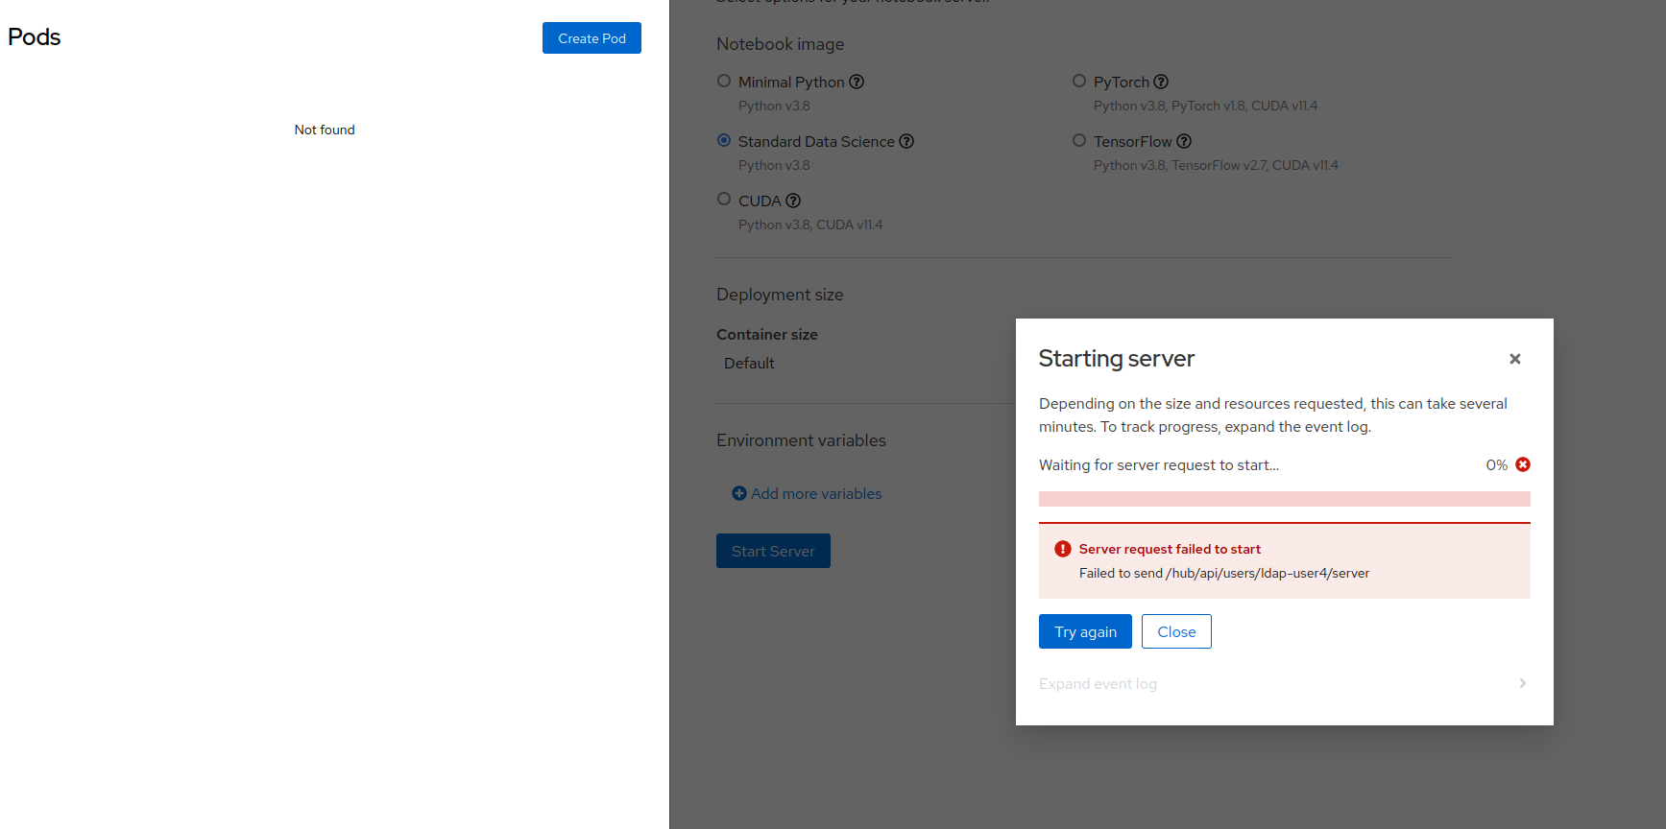The width and height of the screenshot is (1666, 829).
Task: Click the red error status icon
Action: pos(1523,464)
